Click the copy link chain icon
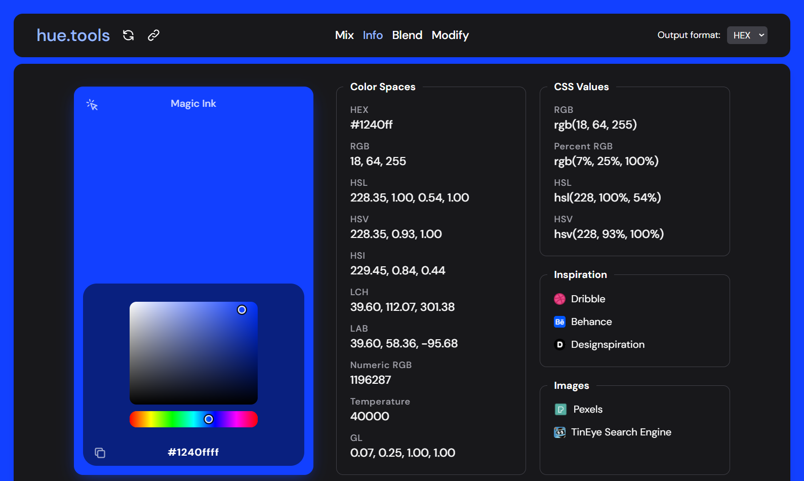 [x=153, y=35]
